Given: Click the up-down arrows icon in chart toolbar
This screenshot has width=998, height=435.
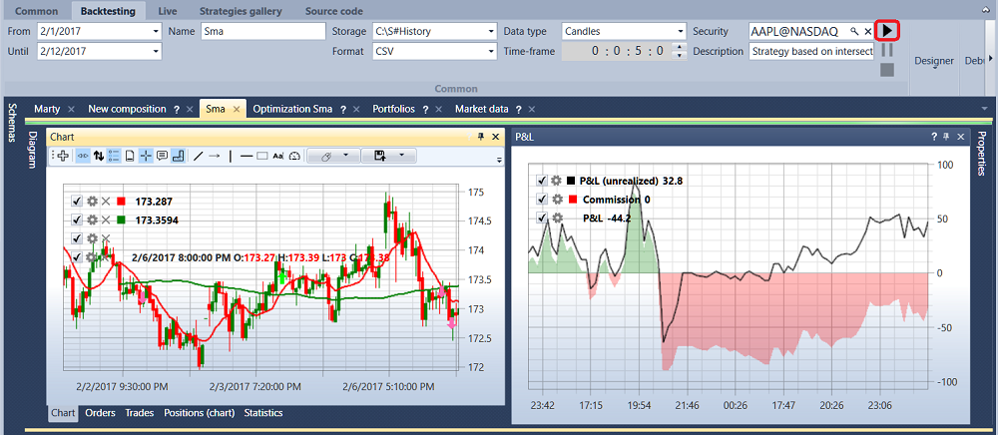Looking at the screenshot, I should (99, 156).
